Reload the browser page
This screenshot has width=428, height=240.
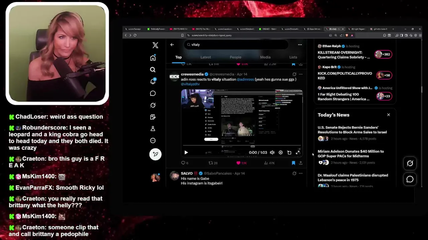(135, 35)
